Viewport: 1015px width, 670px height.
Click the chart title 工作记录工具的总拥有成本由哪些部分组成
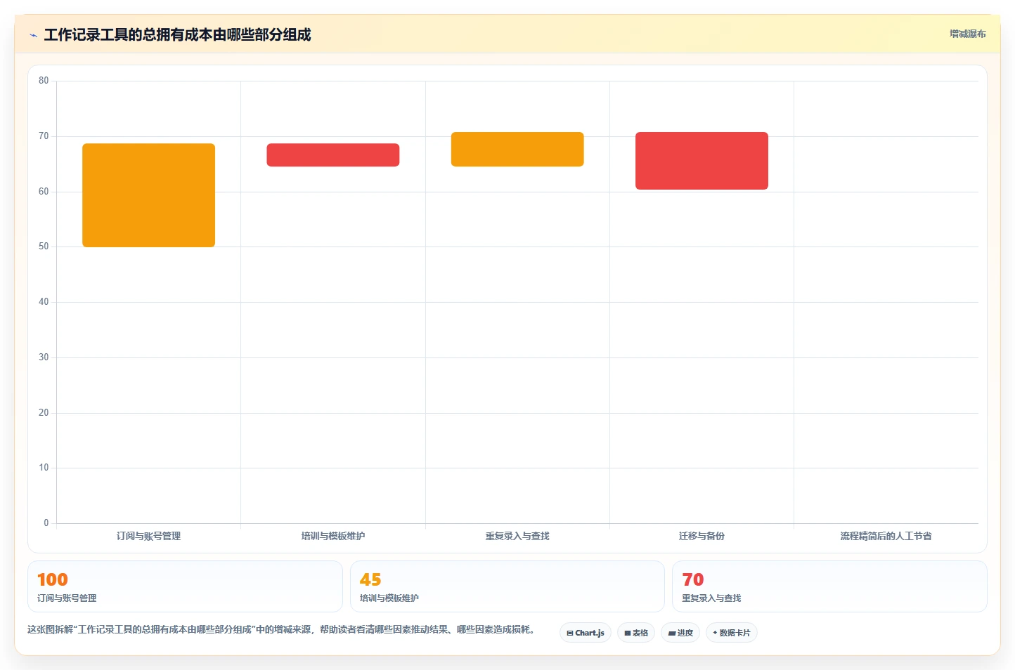click(x=177, y=35)
